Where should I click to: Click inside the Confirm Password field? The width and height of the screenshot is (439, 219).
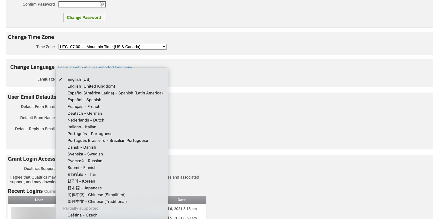pos(79,4)
